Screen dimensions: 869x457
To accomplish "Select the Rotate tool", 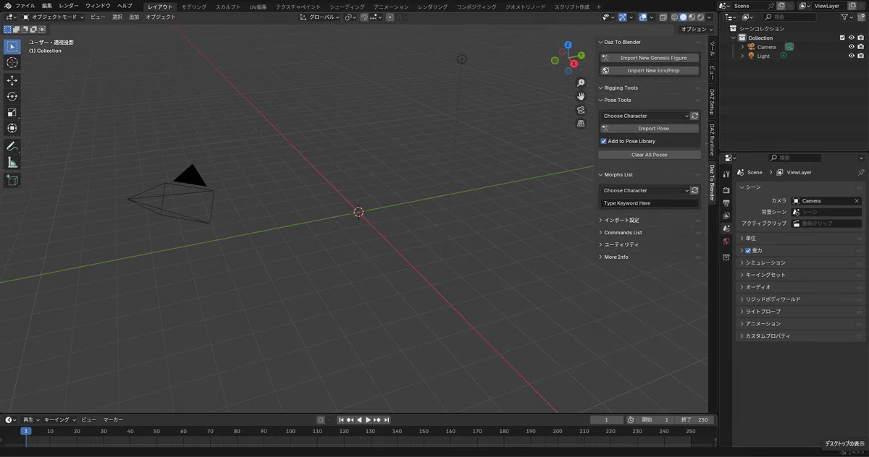I will pyautogui.click(x=12, y=96).
